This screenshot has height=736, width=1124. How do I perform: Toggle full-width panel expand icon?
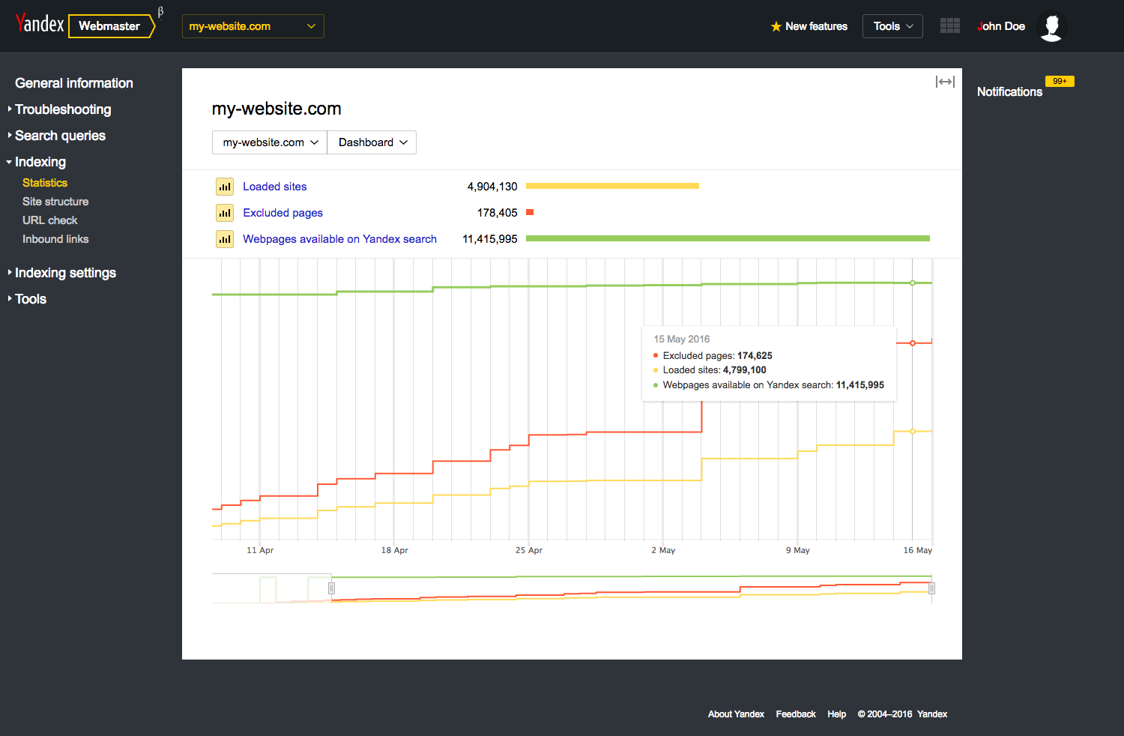945,82
